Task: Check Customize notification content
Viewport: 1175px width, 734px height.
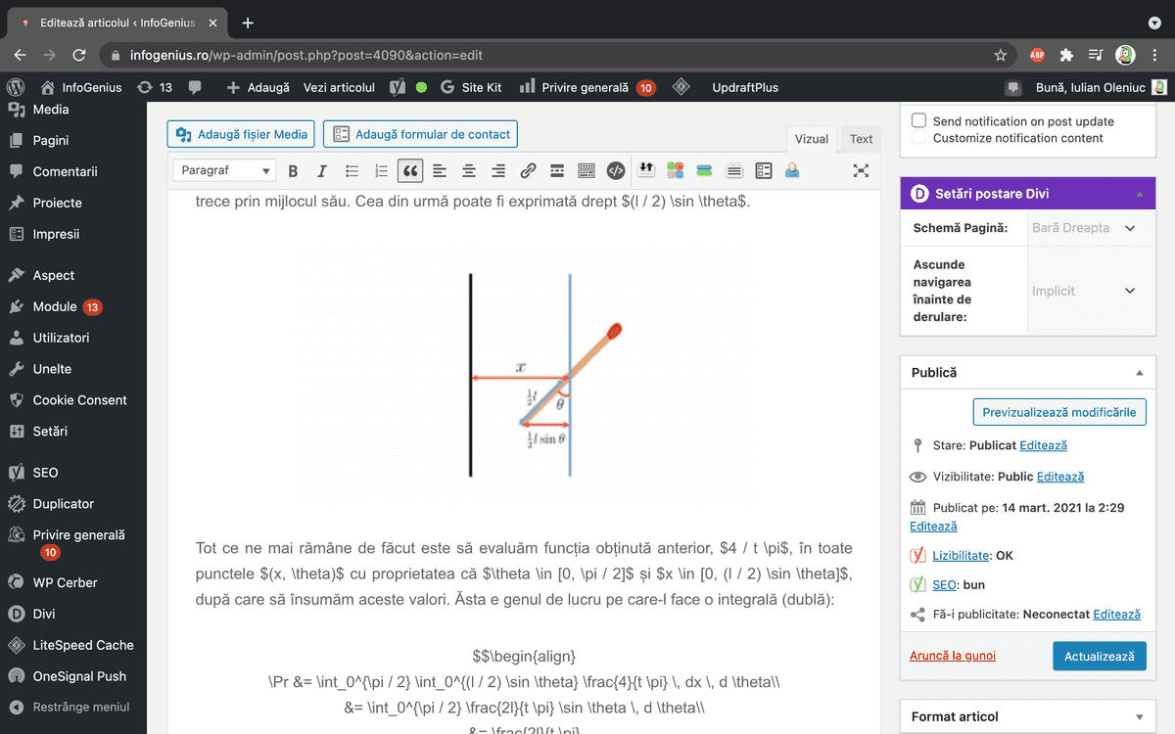Action: click(x=918, y=138)
